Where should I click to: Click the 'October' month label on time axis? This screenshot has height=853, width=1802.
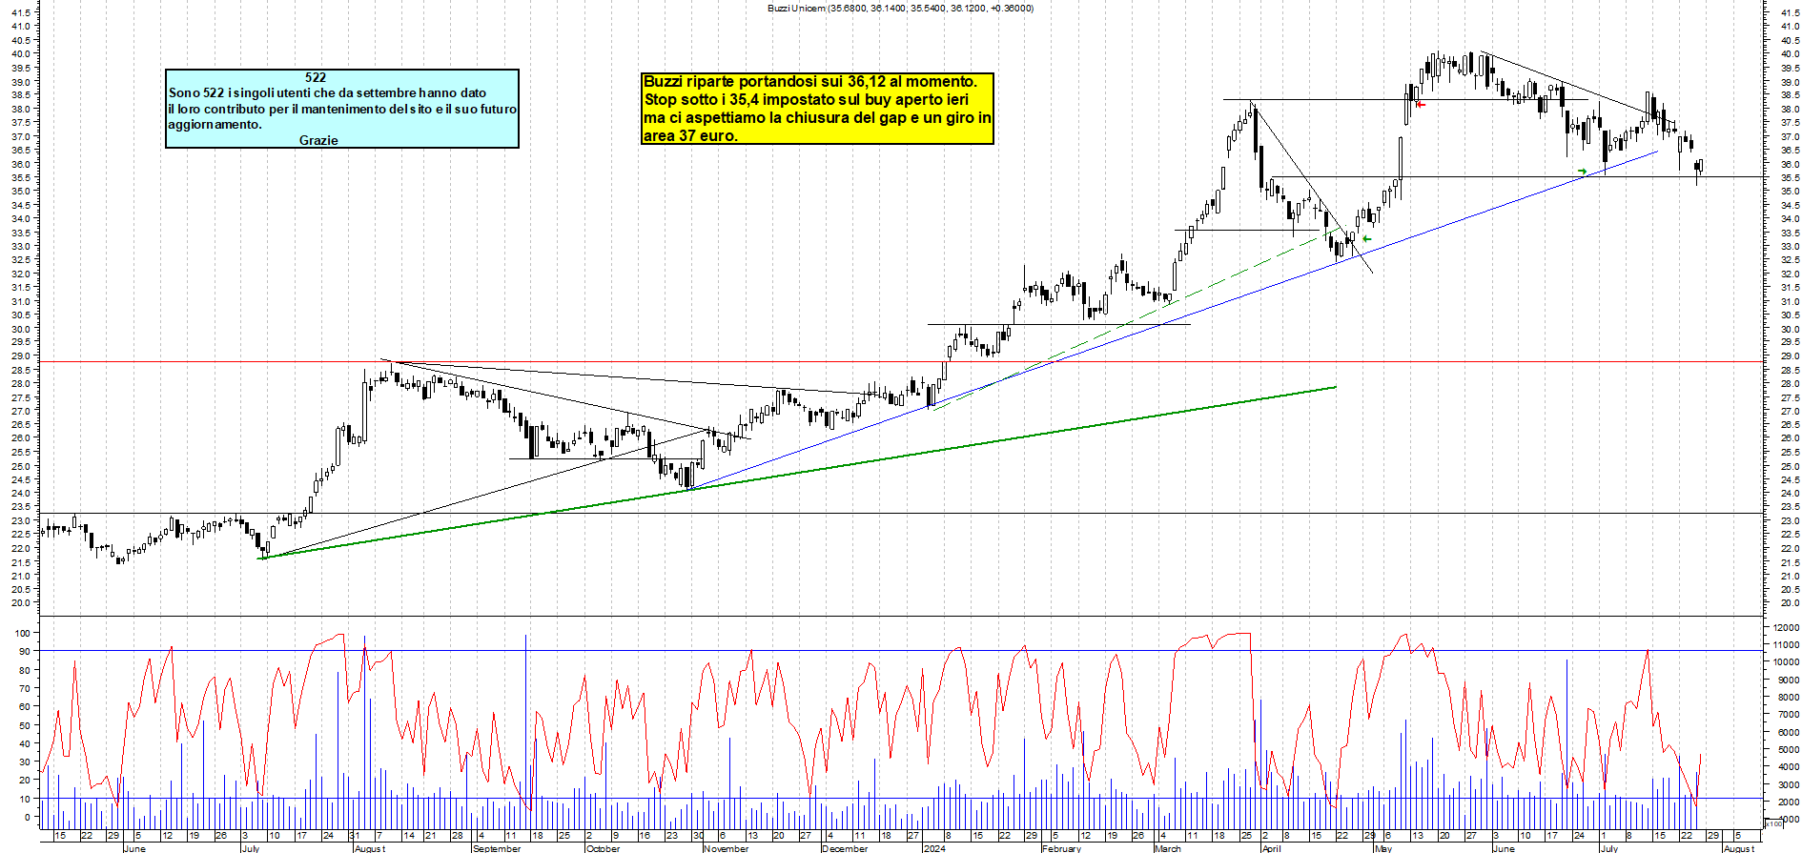click(x=603, y=848)
